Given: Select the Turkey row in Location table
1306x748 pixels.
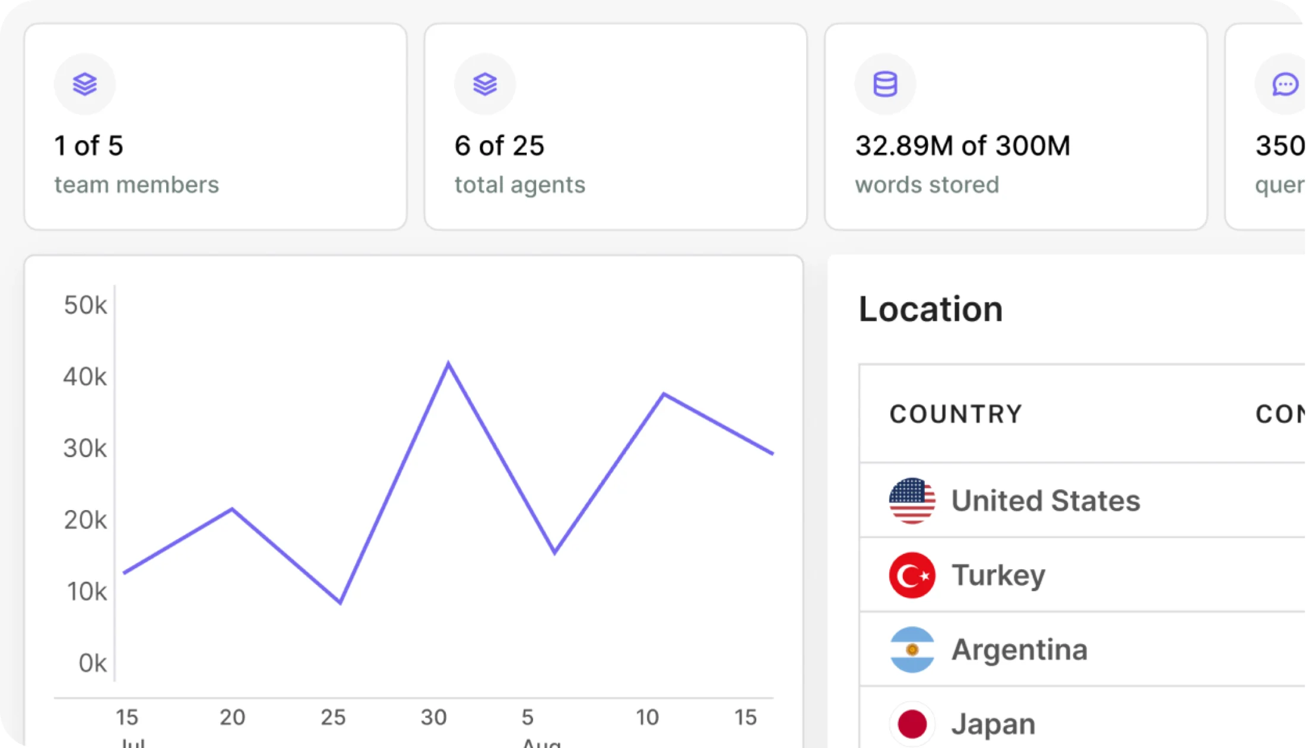Looking at the screenshot, I should tap(1082, 575).
